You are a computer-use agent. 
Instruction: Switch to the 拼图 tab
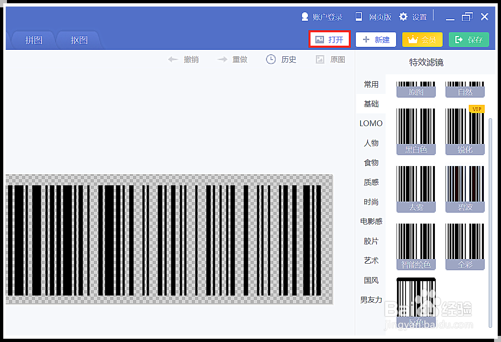click(34, 40)
